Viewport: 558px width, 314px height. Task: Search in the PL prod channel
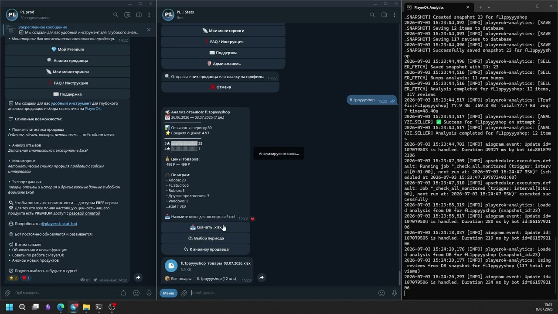coord(116,15)
